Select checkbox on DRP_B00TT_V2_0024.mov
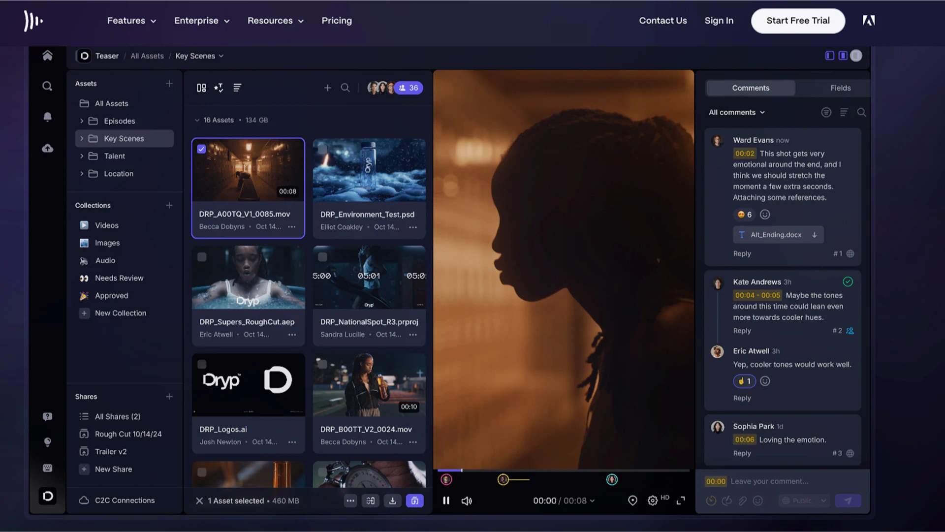The width and height of the screenshot is (945, 532). [x=322, y=364]
